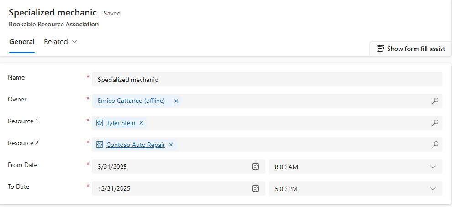Click the search icon in Owner field
The width and height of the screenshot is (452, 207).
435,101
